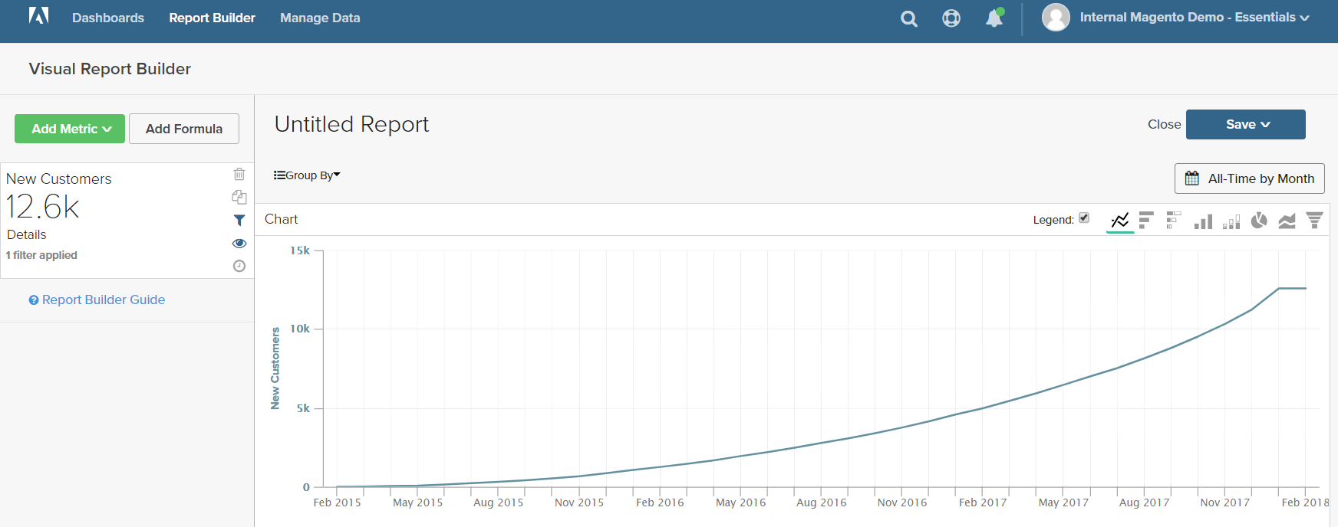
Task: Toggle the Legend checkbox
Action: (1084, 218)
